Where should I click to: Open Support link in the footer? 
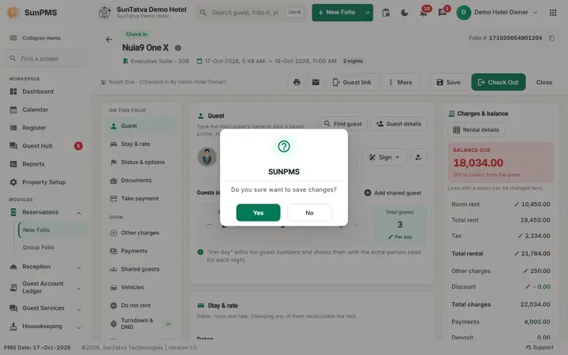click(540, 347)
